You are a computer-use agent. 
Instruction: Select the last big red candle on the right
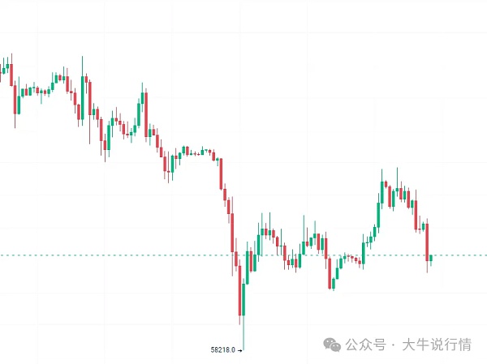click(427, 242)
